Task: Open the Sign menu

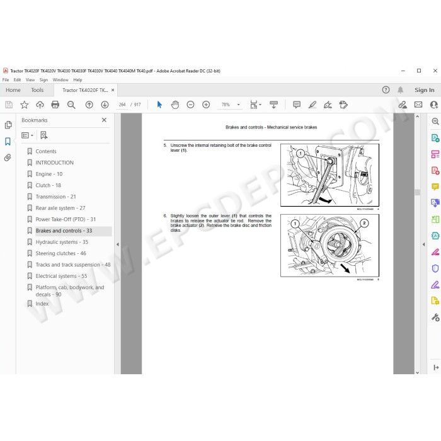Action: coord(43,80)
